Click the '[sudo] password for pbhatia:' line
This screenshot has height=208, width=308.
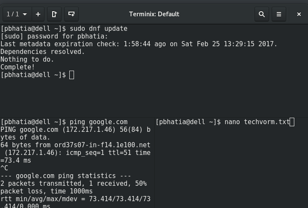(54, 36)
